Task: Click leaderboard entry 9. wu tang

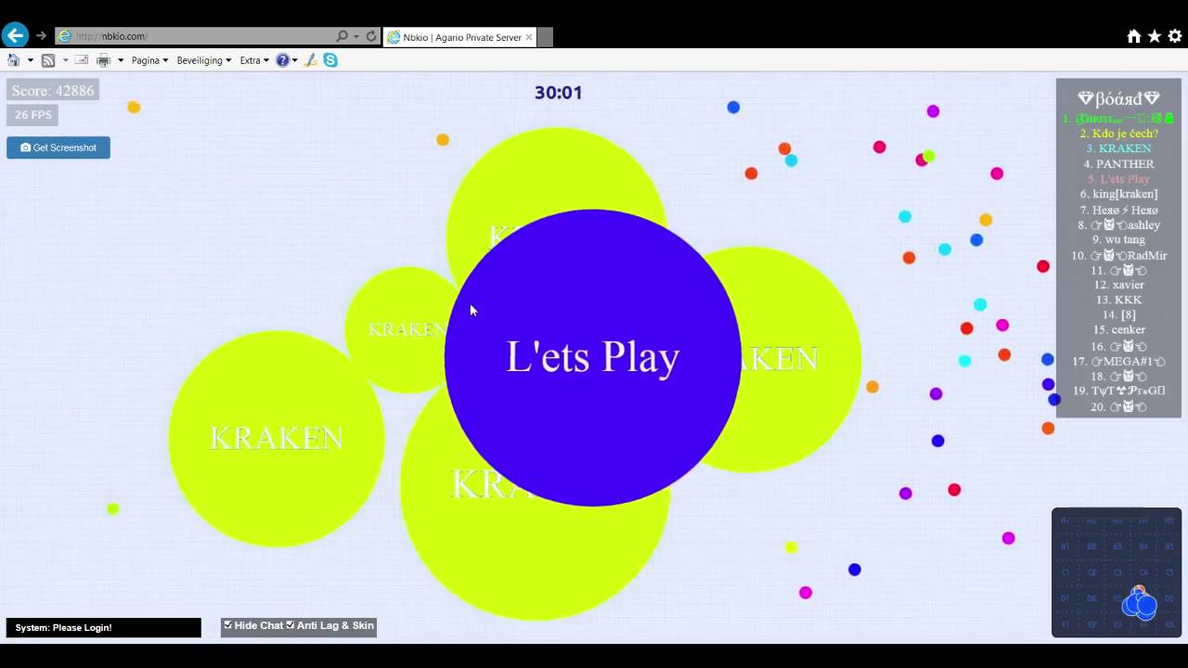Action: coord(1118,239)
